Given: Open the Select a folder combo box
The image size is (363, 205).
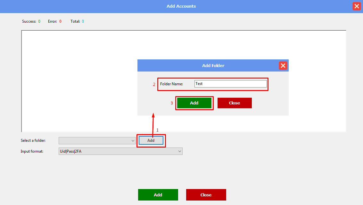Looking at the screenshot, I should [97, 140].
